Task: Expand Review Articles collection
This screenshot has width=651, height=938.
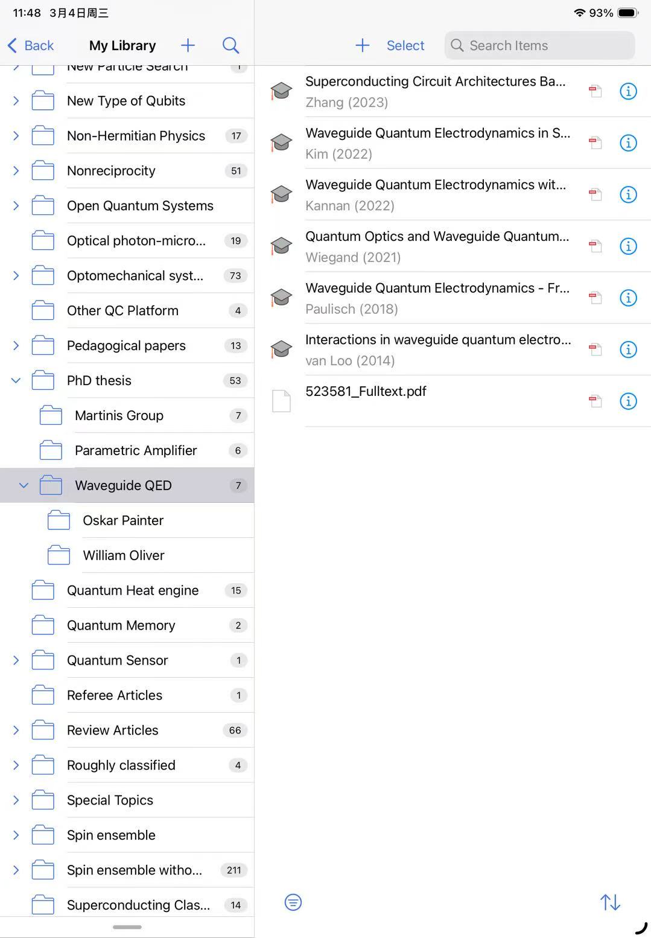Action: 16,730
